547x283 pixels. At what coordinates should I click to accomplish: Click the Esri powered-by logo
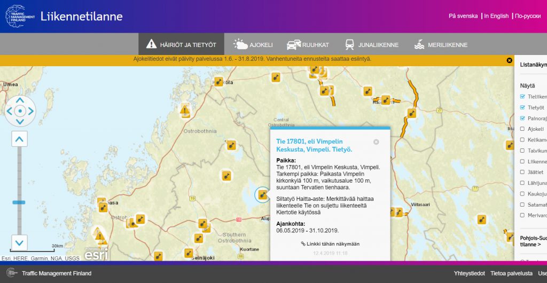click(x=96, y=254)
